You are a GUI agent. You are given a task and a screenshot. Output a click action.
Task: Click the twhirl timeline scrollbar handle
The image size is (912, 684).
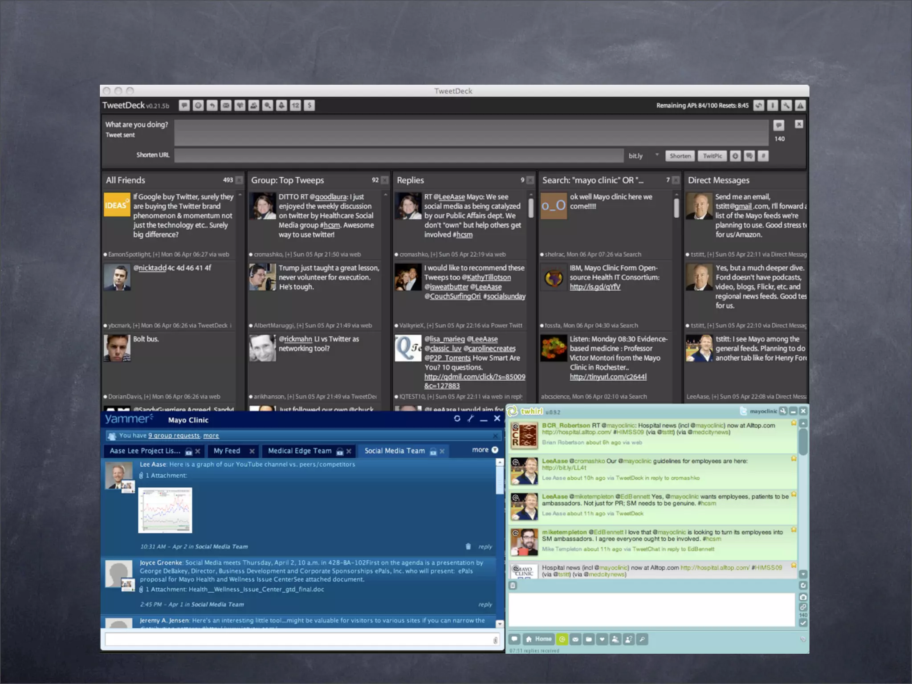point(803,441)
